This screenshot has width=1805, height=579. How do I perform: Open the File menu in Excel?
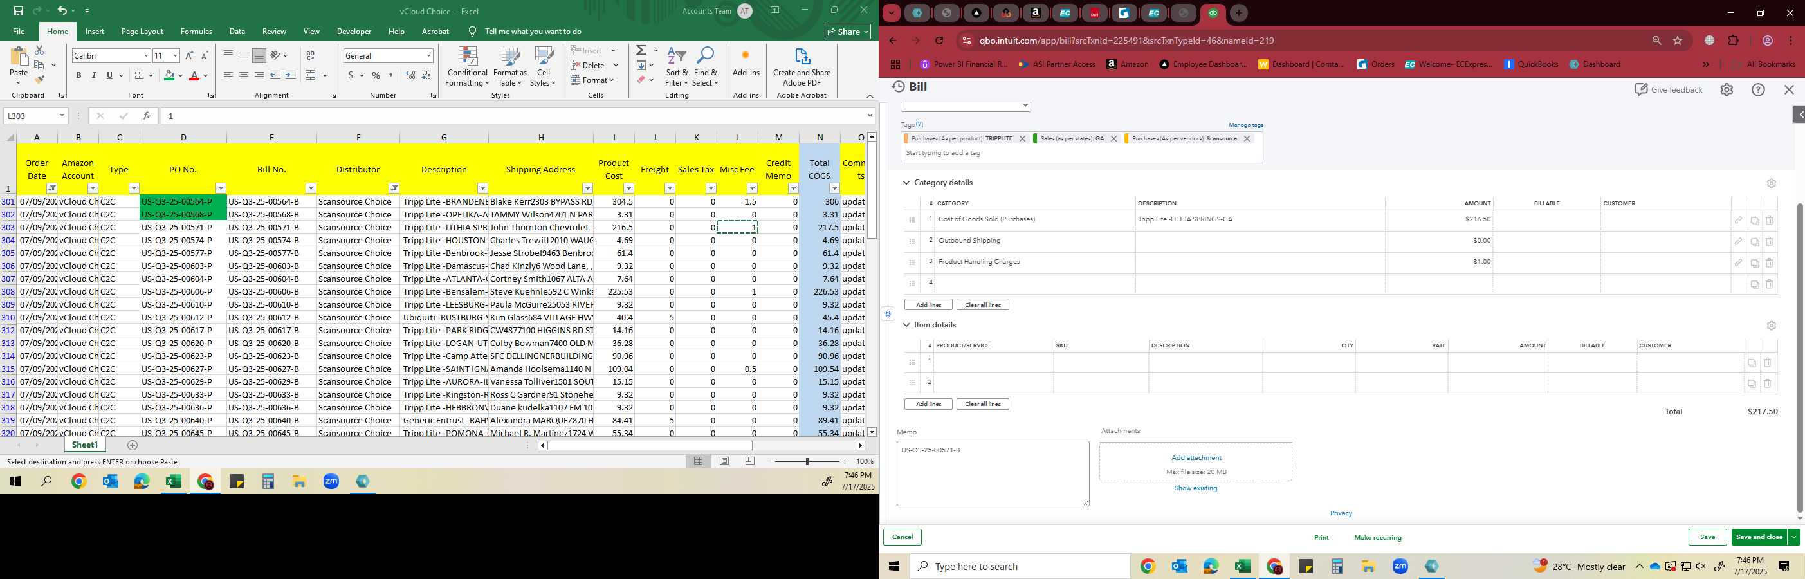pos(19,32)
